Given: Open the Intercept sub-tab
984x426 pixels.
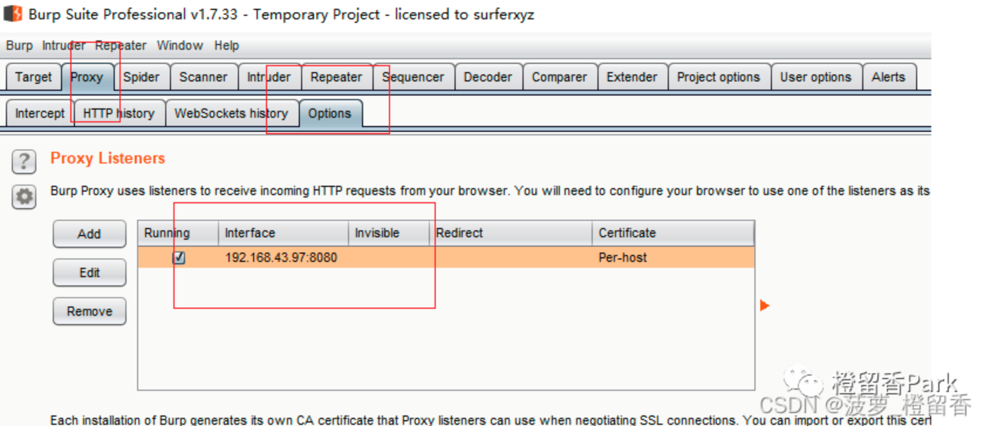Looking at the screenshot, I should tap(40, 114).
